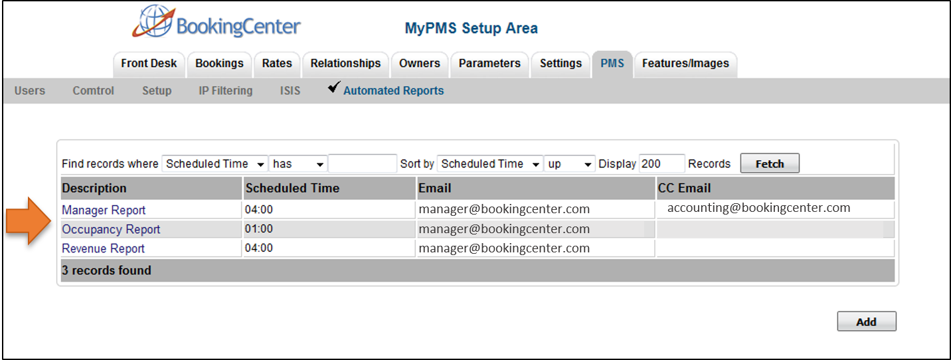Screen dimensions: 951x360
Task: Open the Parameters tab
Action: coord(489,64)
